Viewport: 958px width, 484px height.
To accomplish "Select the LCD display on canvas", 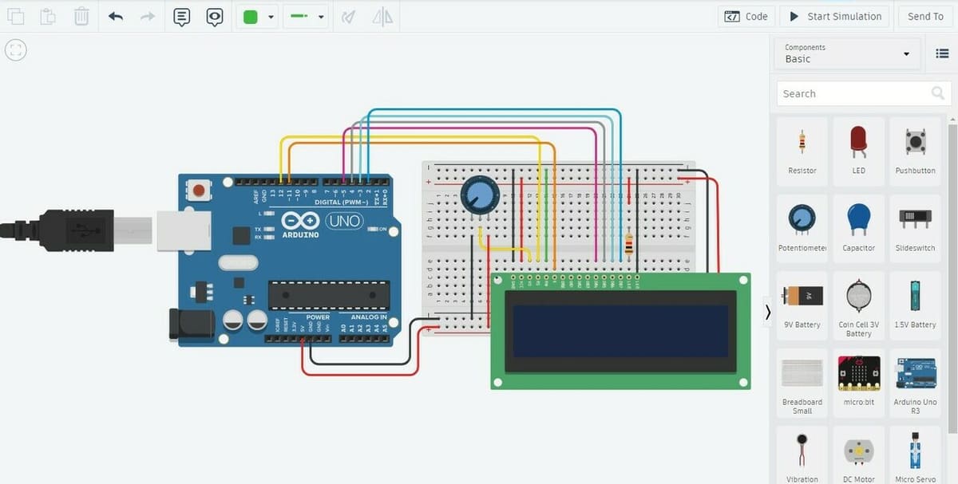I will (620, 331).
